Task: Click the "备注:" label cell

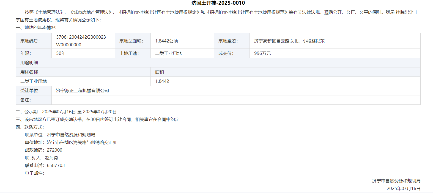Action: (x=34, y=100)
